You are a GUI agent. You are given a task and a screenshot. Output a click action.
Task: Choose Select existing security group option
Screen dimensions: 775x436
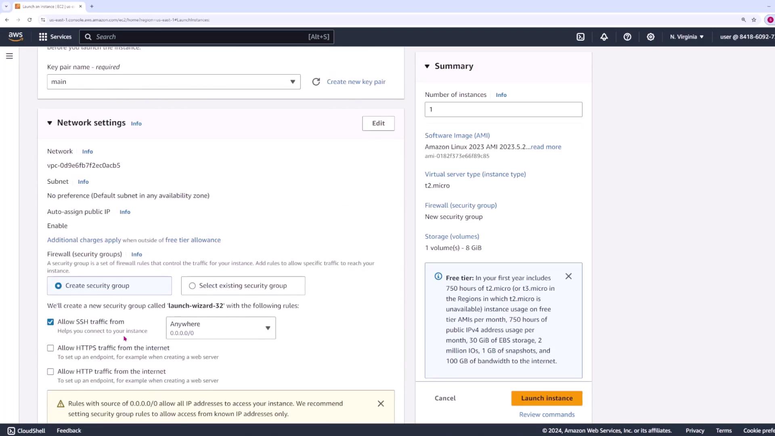pos(193,286)
